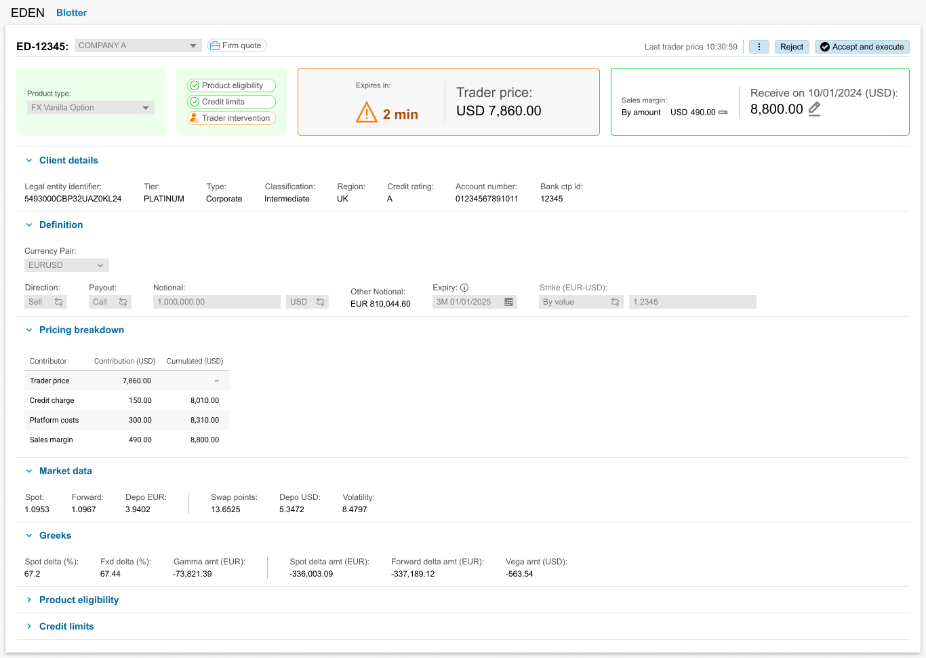Click the Sales margin row label in table
Image resolution: width=926 pixels, height=658 pixels.
[x=52, y=440]
